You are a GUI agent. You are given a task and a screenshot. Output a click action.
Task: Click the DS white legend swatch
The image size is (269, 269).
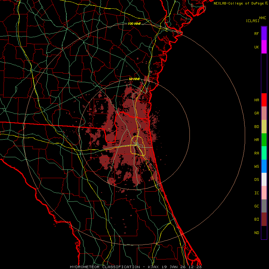coord(264,179)
